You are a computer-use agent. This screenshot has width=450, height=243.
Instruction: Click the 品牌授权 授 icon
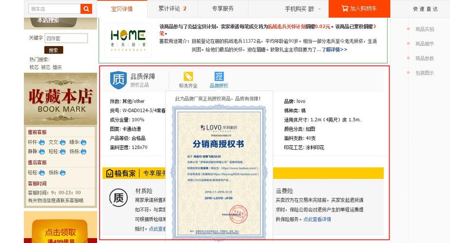(x=219, y=76)
